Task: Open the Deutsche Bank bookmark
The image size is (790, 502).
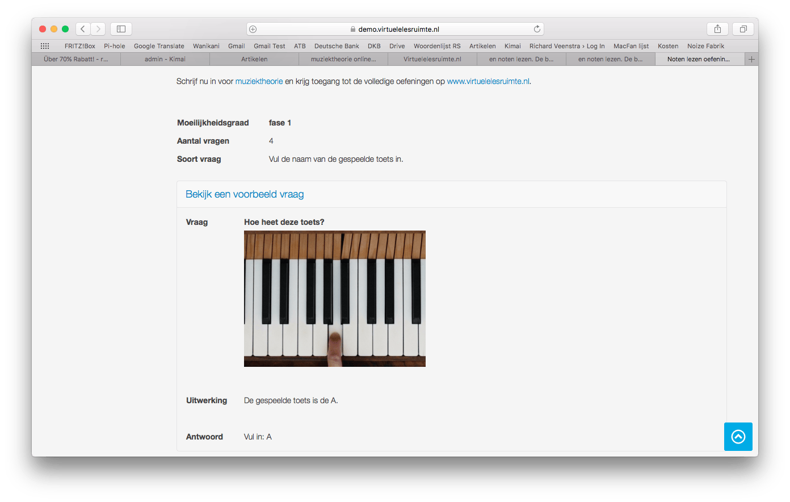Action: [x=337, y=46]
